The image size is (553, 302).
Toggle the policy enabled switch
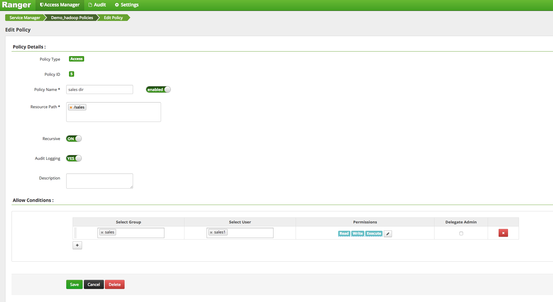(158, 89)
